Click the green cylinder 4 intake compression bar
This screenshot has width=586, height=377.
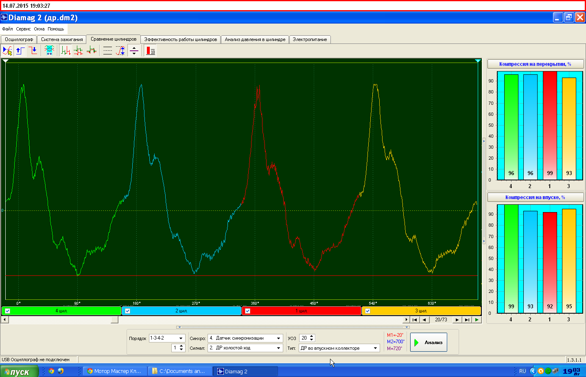pos(511,259)
